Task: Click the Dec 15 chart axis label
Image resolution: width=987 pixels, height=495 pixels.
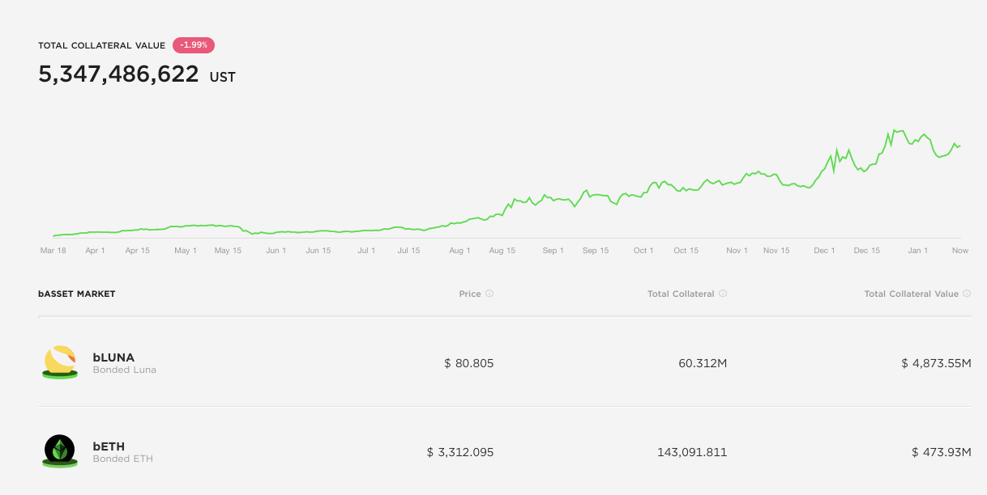Action: (x=866, y=251)
